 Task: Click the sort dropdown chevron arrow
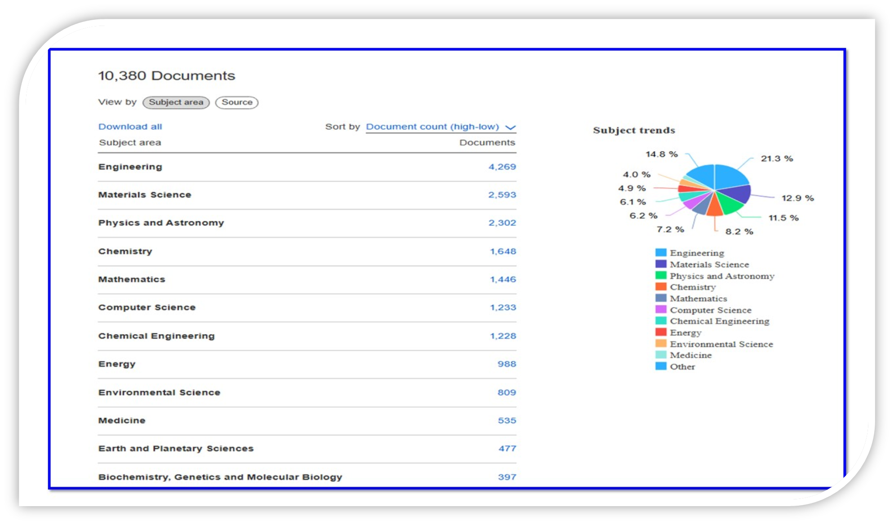510,128
